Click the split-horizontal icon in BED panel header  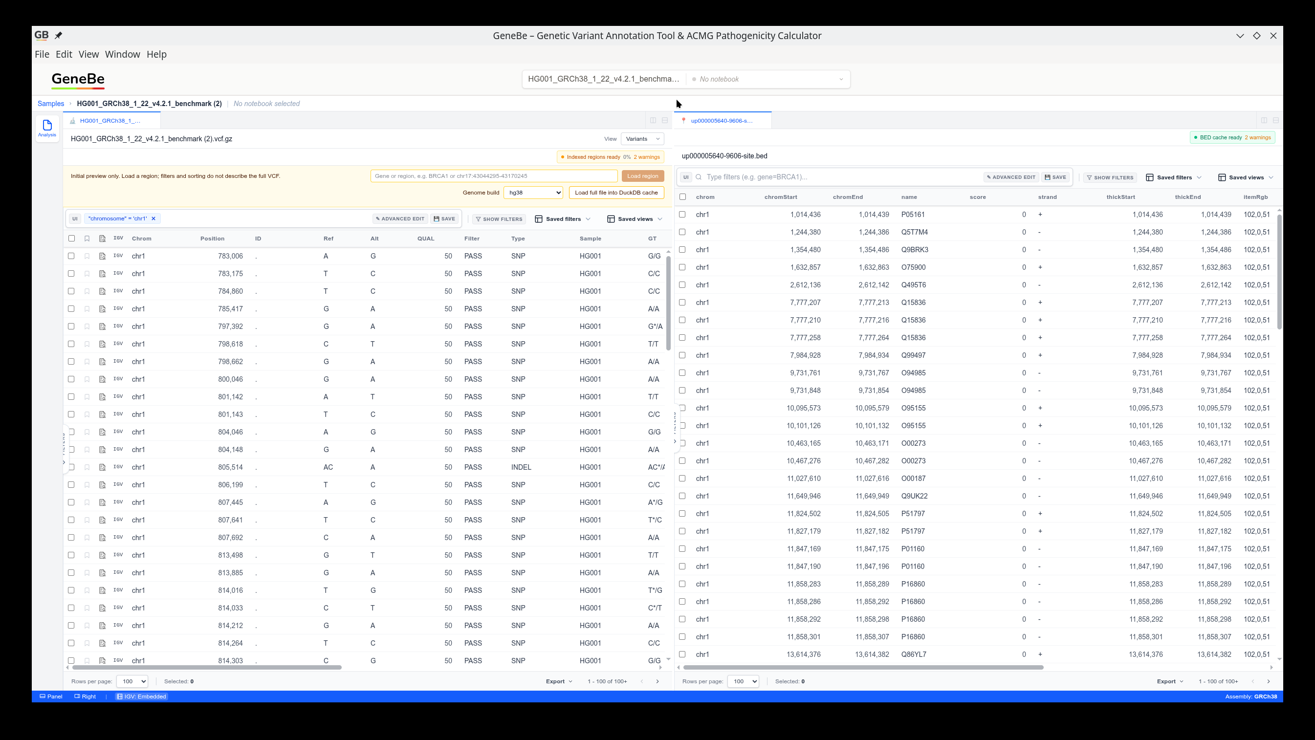click(1276, 120)
